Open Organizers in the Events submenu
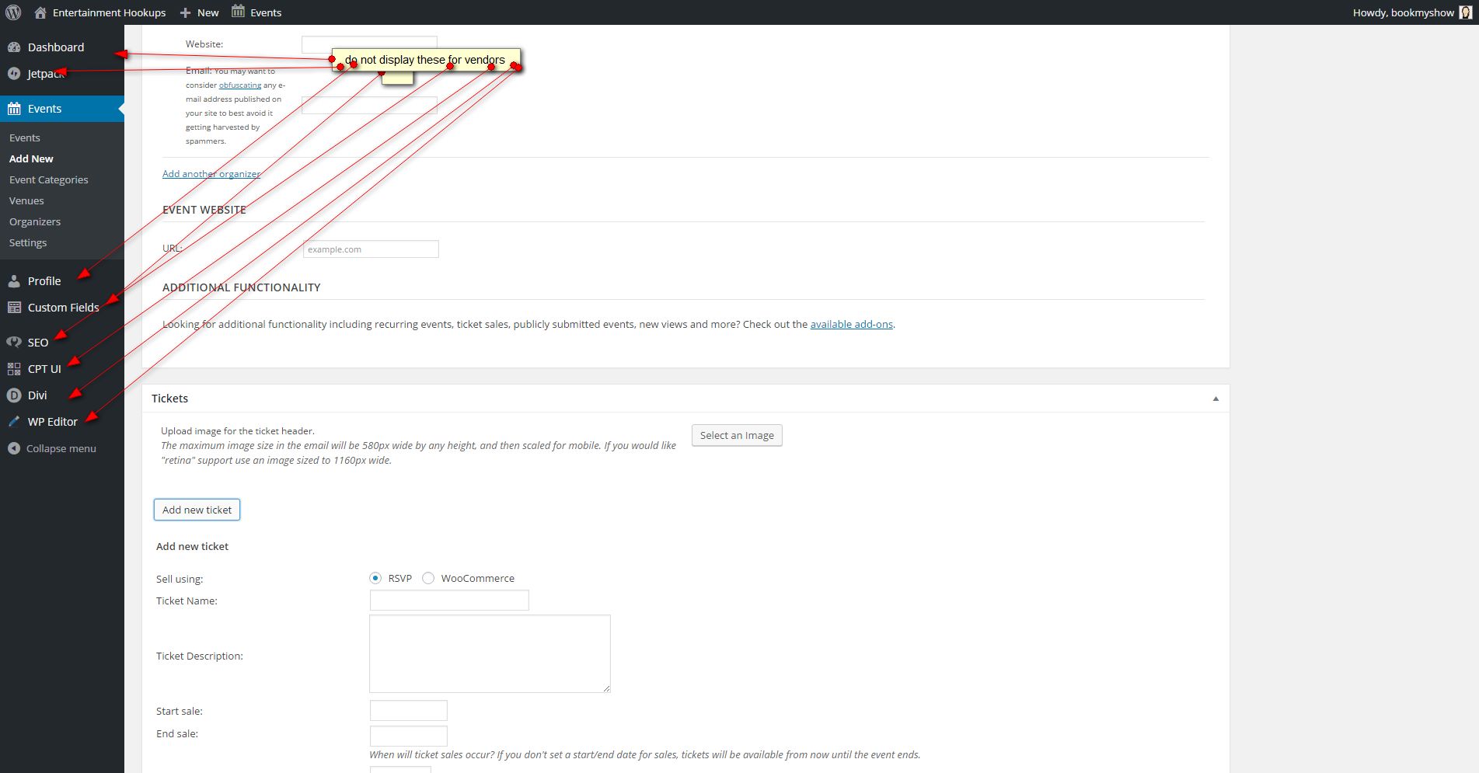1479x773 pixels. click(35, 221)
